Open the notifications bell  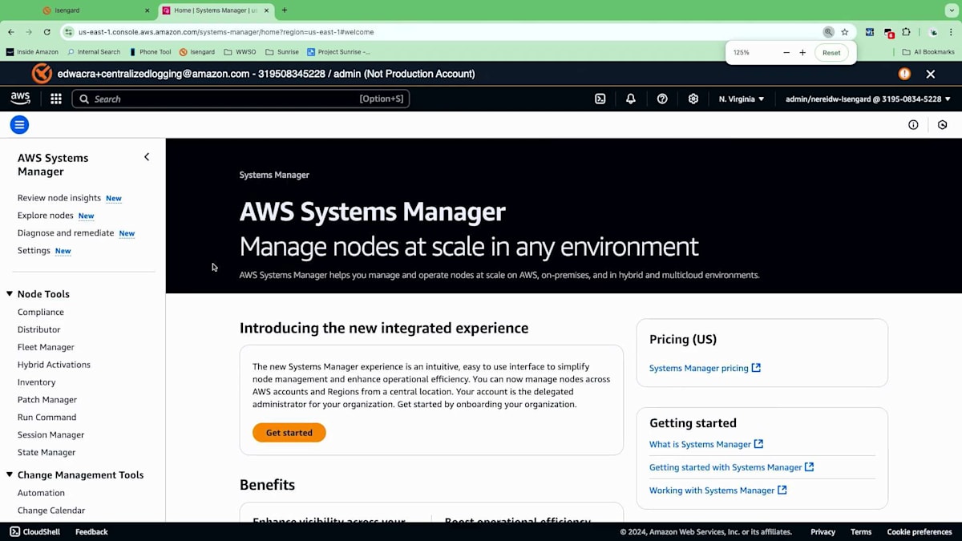pyautogui.click(x=631, y=99)
